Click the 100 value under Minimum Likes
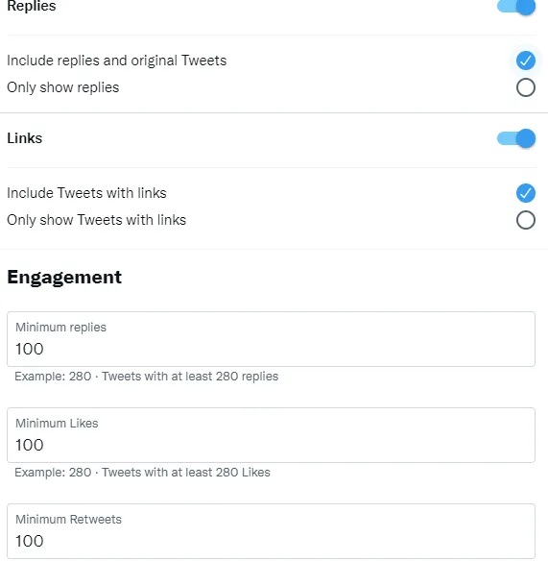The width and height of the screenshot is (548, 561). pos(30,445)
